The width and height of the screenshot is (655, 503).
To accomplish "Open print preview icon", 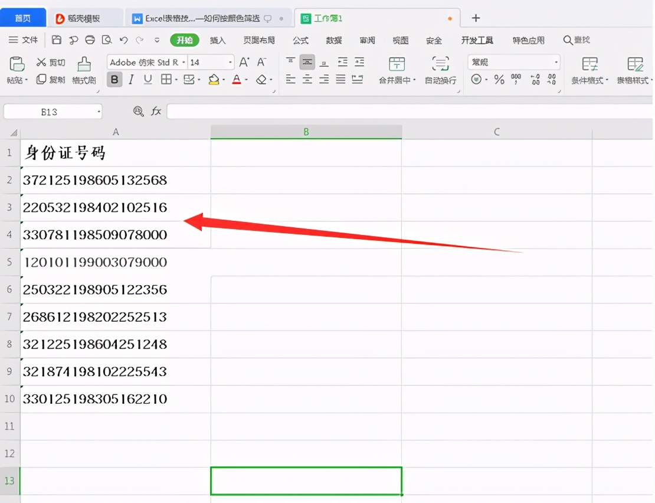I will (x=107, y=40).
